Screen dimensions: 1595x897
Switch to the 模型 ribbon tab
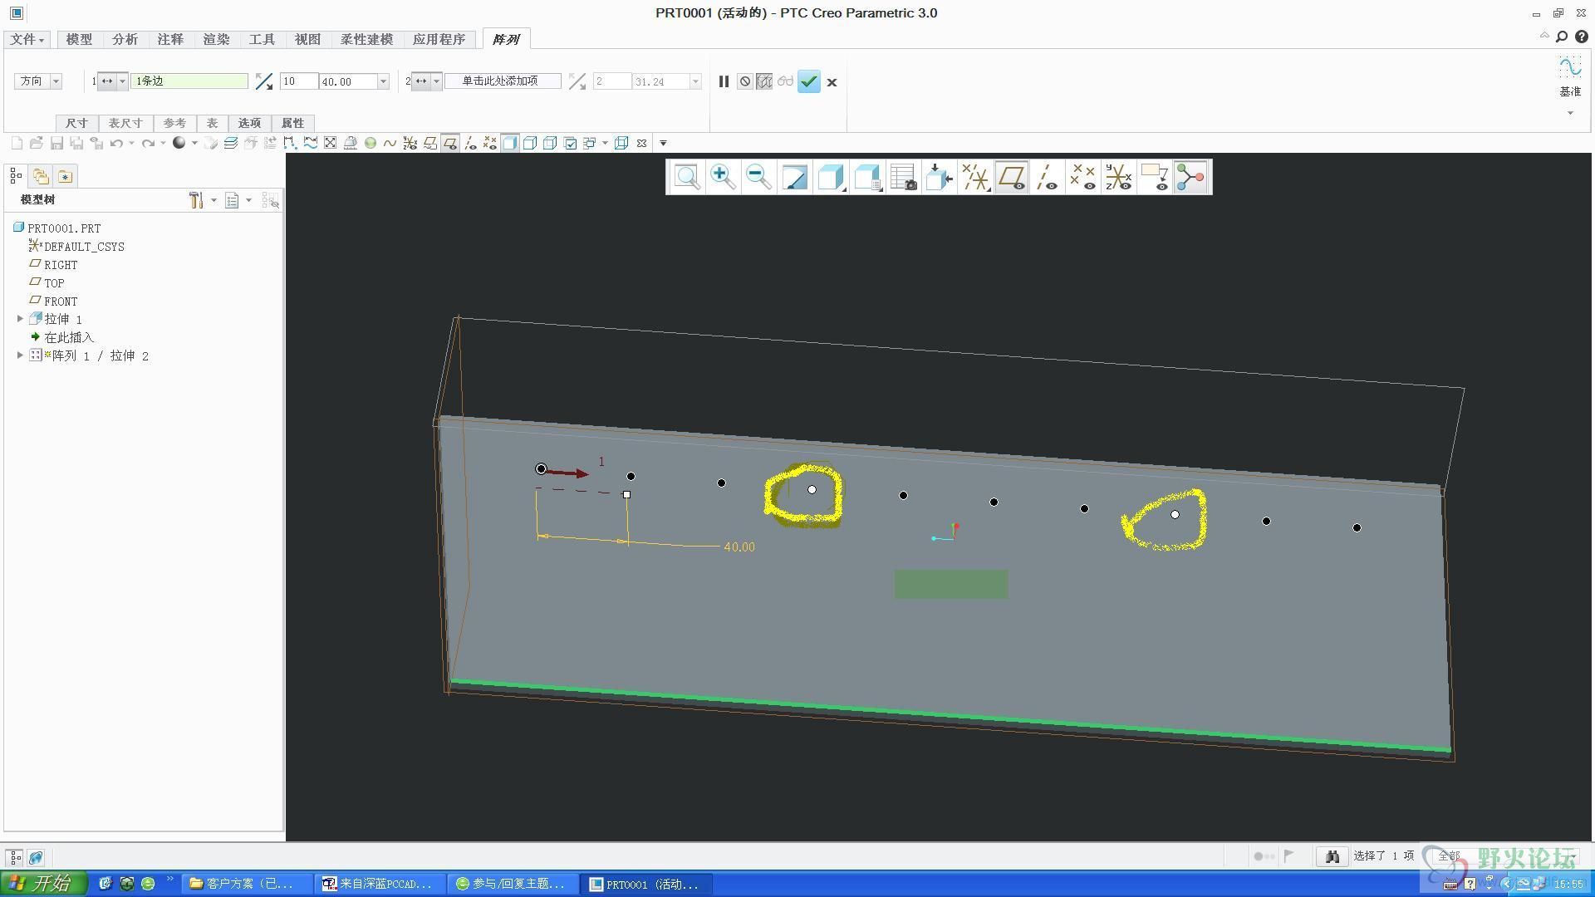point(79,39)
